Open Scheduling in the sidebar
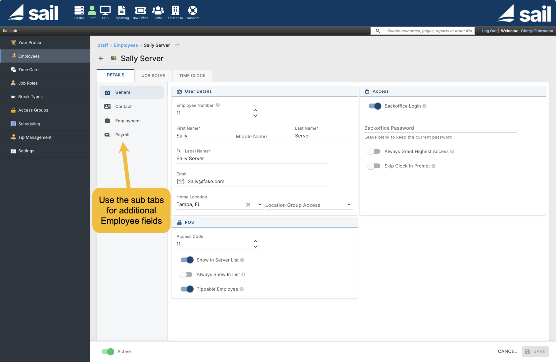This screenshot has width=556, height=362. (x=45, y=124)
